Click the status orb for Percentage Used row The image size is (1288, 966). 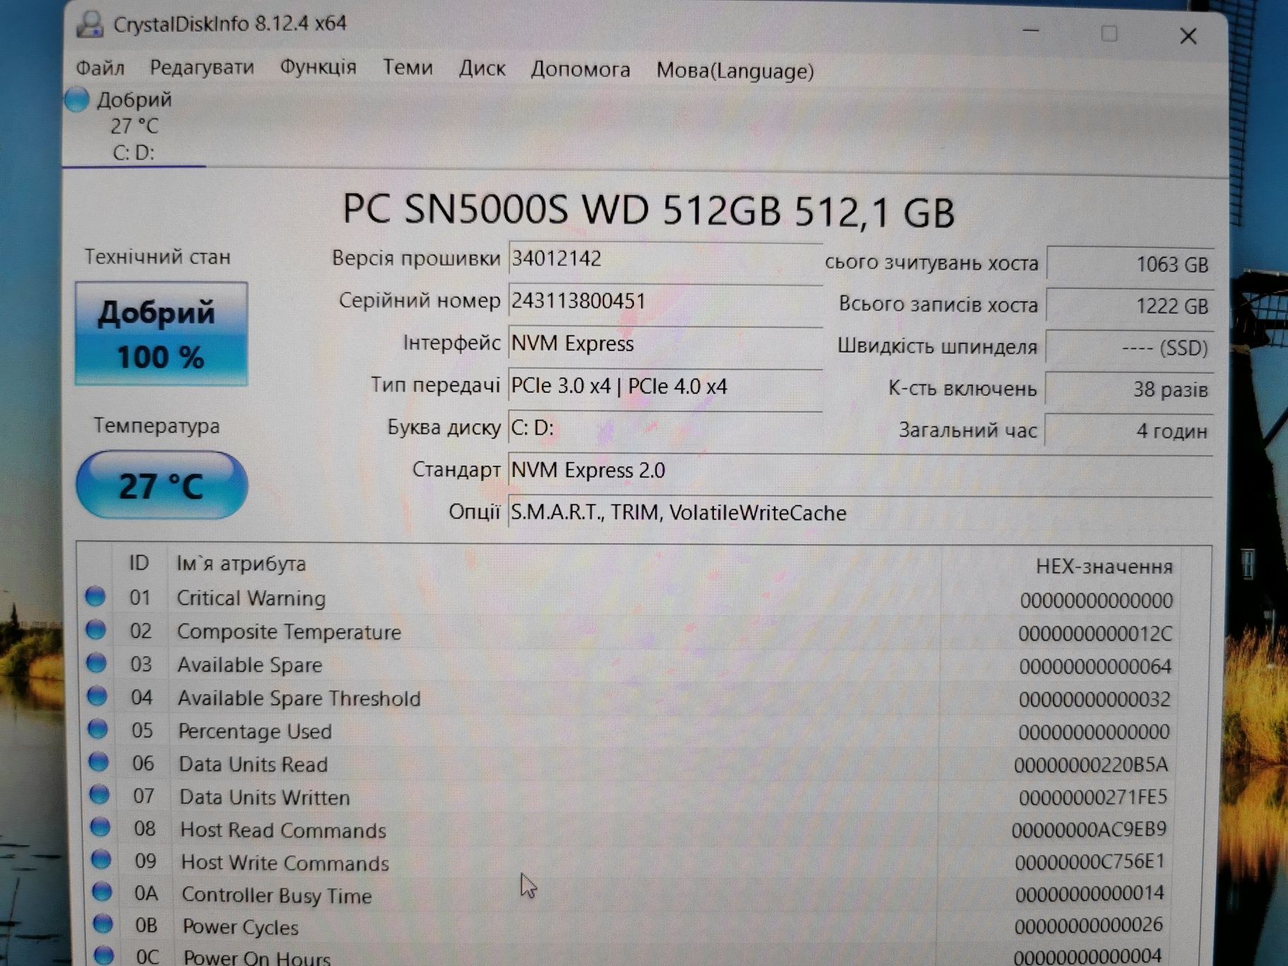(98, 729)
